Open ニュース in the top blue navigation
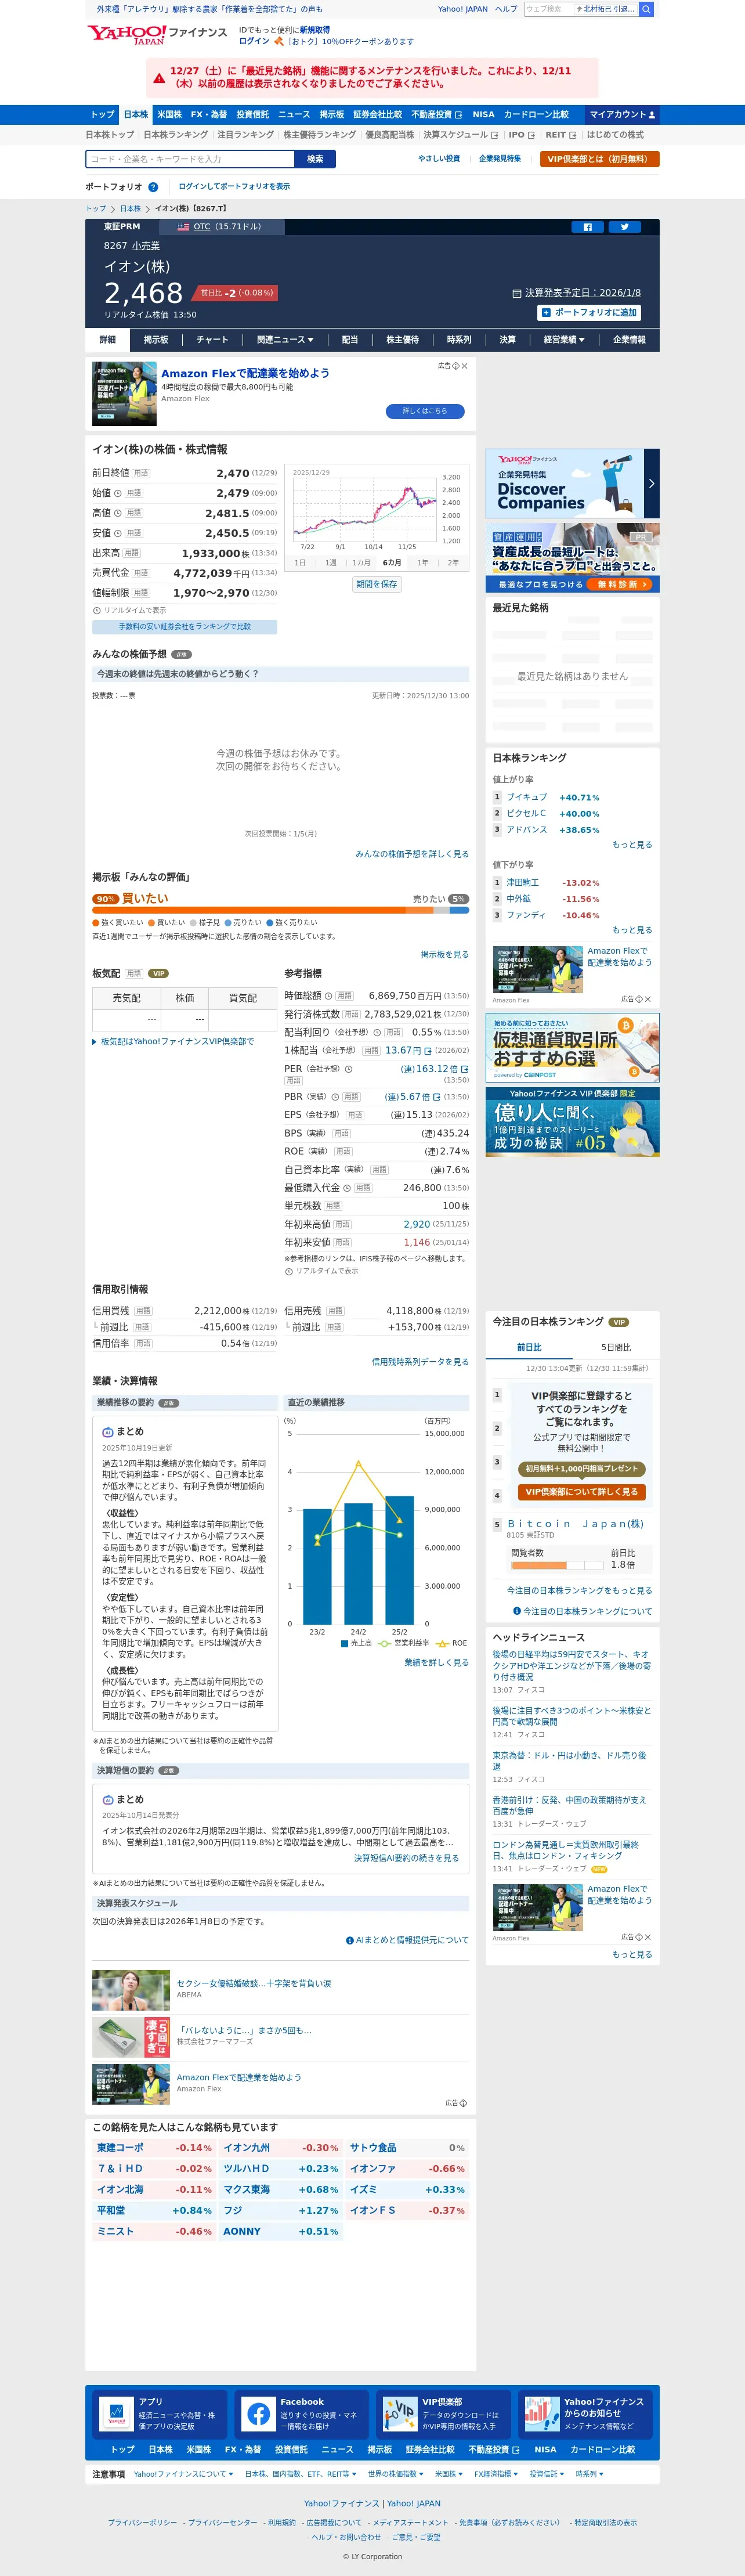 point(294,115)
